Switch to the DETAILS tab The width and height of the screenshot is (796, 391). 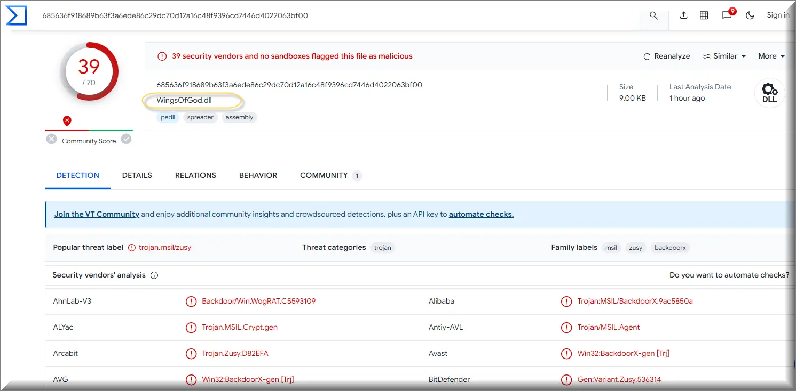(137, 175)
